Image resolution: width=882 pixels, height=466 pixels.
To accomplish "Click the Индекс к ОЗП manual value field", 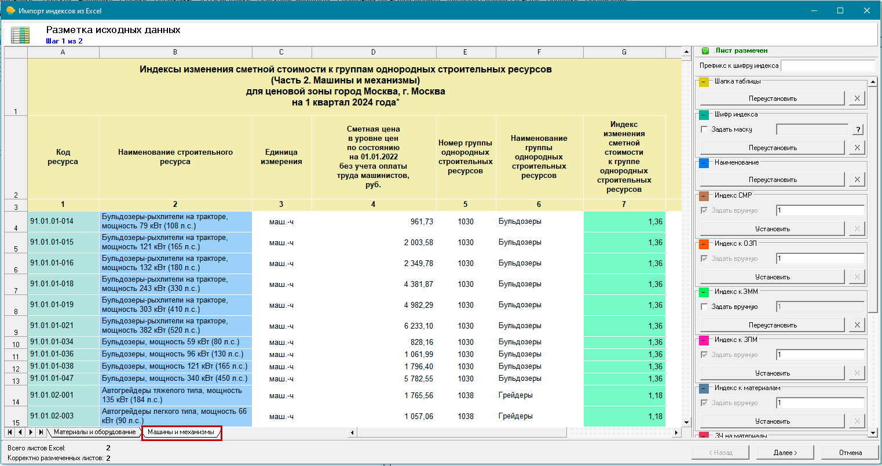I will (820, 259).
